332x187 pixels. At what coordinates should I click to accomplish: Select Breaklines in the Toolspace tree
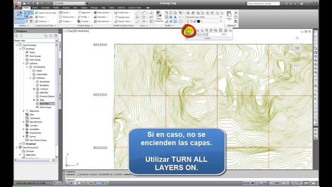[45, 85]
